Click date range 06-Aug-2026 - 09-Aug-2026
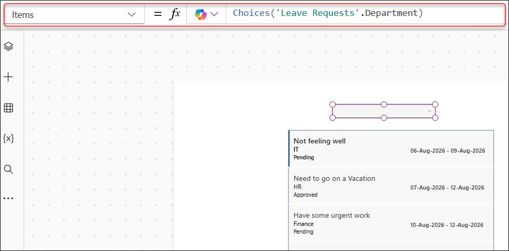 click(447, 151)
